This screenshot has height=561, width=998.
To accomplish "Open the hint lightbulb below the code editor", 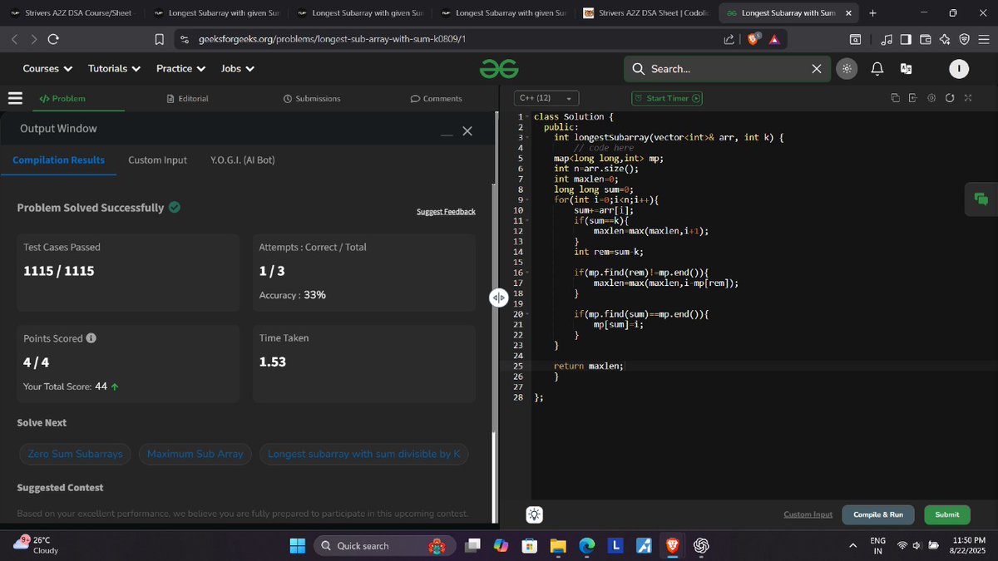I will tap(534, 514).
